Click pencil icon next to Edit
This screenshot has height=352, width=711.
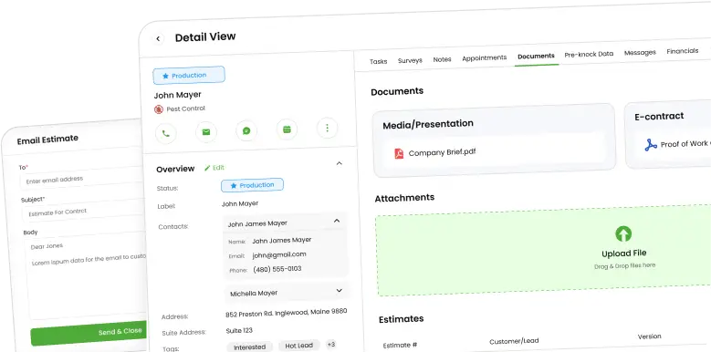coord(207,168)
